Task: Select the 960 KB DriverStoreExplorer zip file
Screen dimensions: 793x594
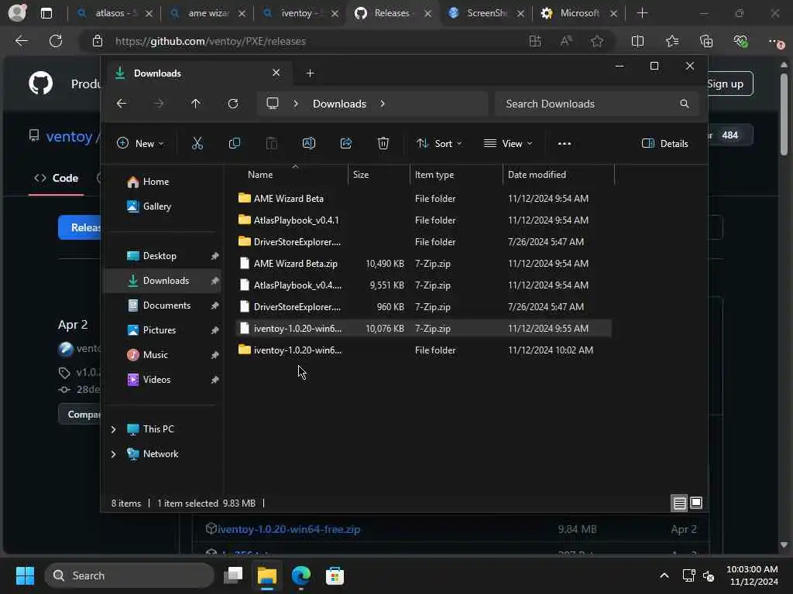Action: [x=424, y=307]
